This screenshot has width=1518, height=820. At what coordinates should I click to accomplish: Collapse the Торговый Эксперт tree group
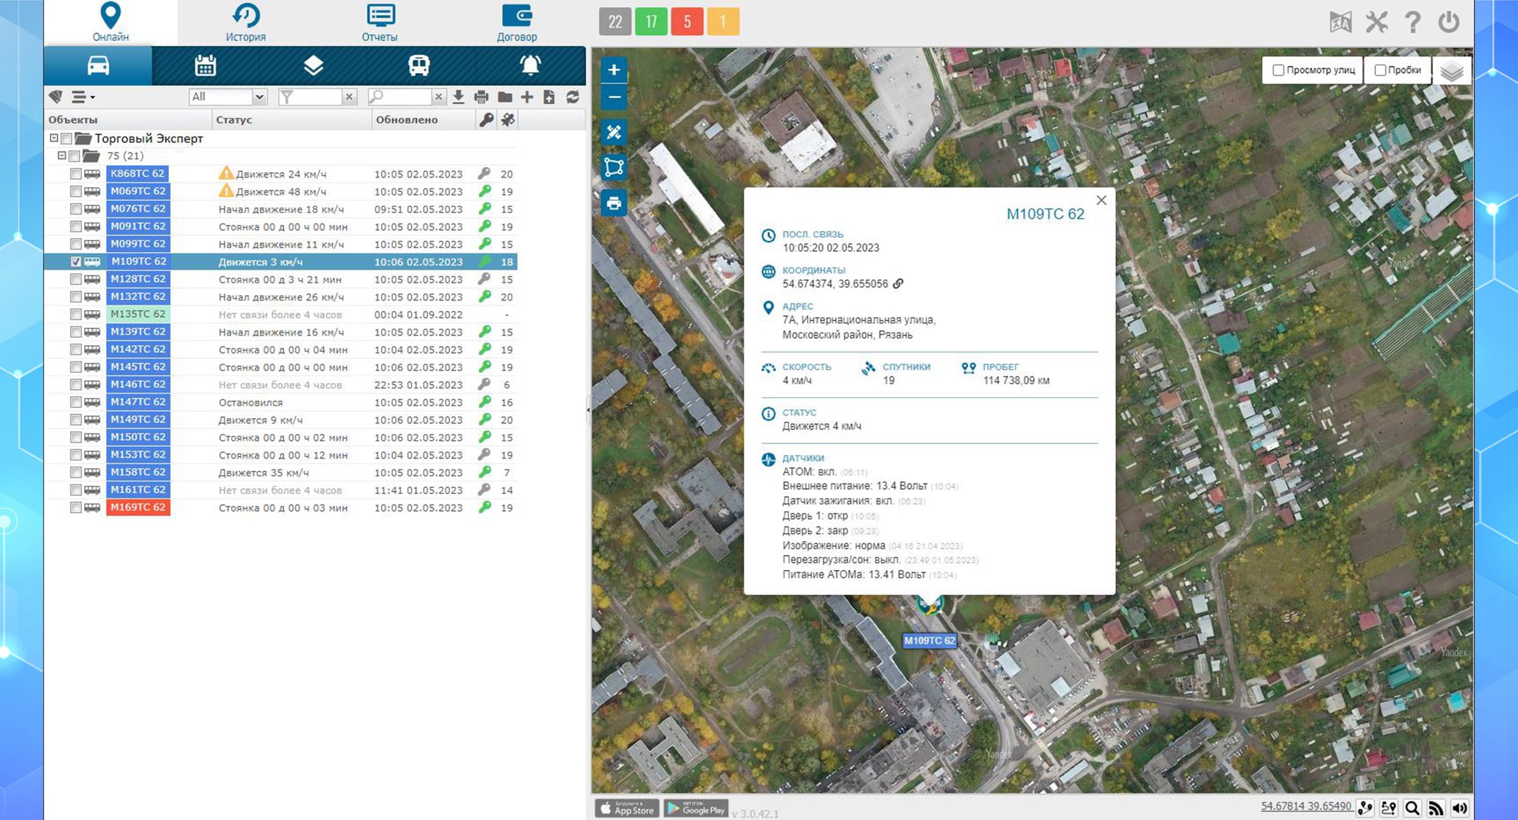tap(53, 138)
